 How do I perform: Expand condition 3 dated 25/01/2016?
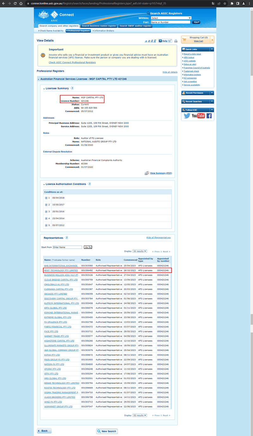point(46,212)
